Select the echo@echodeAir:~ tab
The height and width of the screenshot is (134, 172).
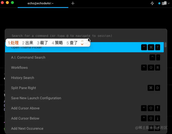[43, 3]
